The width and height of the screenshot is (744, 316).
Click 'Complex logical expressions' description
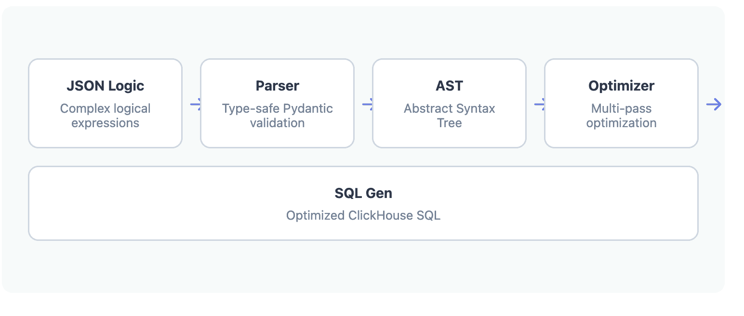(x=105, y=116)
